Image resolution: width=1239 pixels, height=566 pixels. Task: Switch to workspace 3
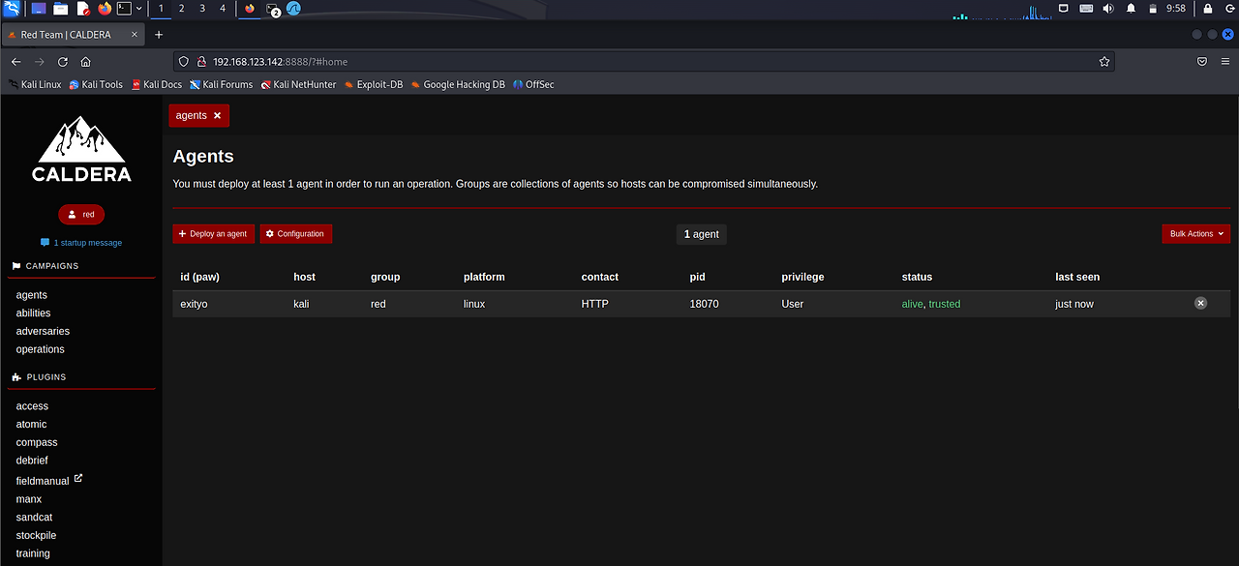[x=201, y=8]
